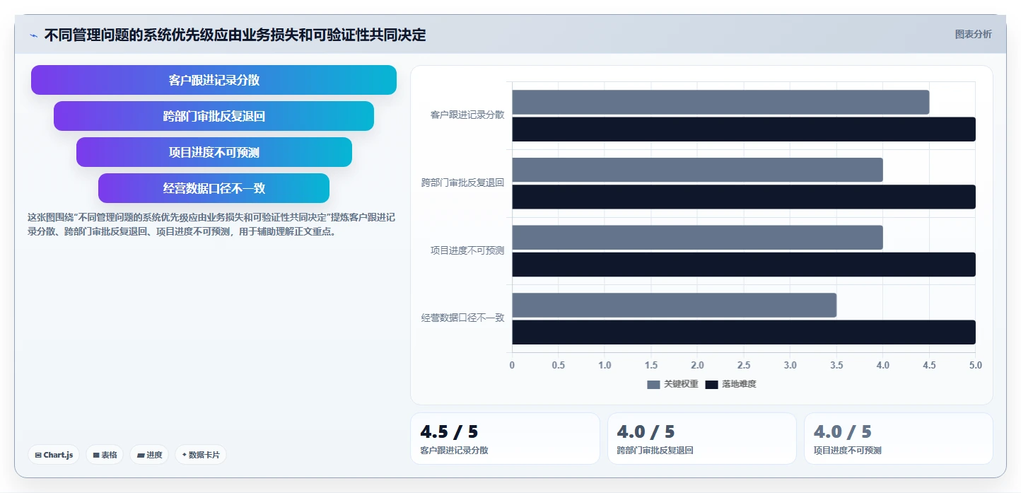Click the 关键权重 bar for 跨部门审批反复退回
Viewport: 1021px width, 493px height.
point(698,170)
